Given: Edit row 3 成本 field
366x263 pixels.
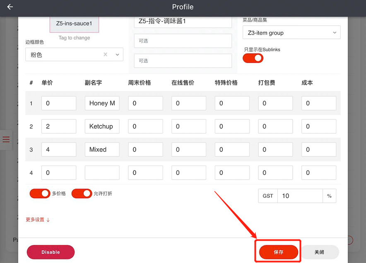Looking at the screenshot, I should coord(319,149).
